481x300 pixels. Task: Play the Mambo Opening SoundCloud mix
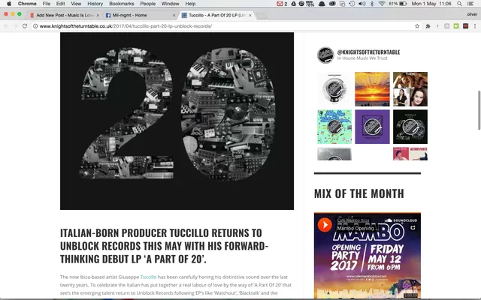tap(325, 225)
